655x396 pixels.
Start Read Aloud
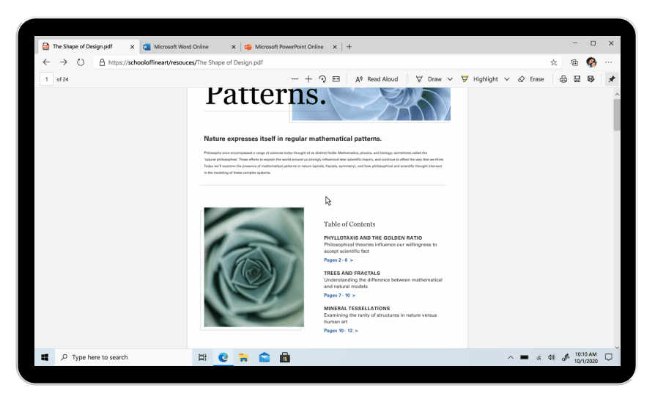(x=377, y=79)
